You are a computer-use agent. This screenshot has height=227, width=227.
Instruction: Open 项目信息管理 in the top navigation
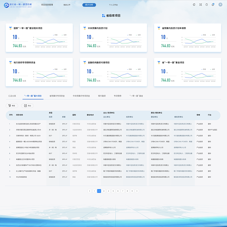(x=47, y=5)
